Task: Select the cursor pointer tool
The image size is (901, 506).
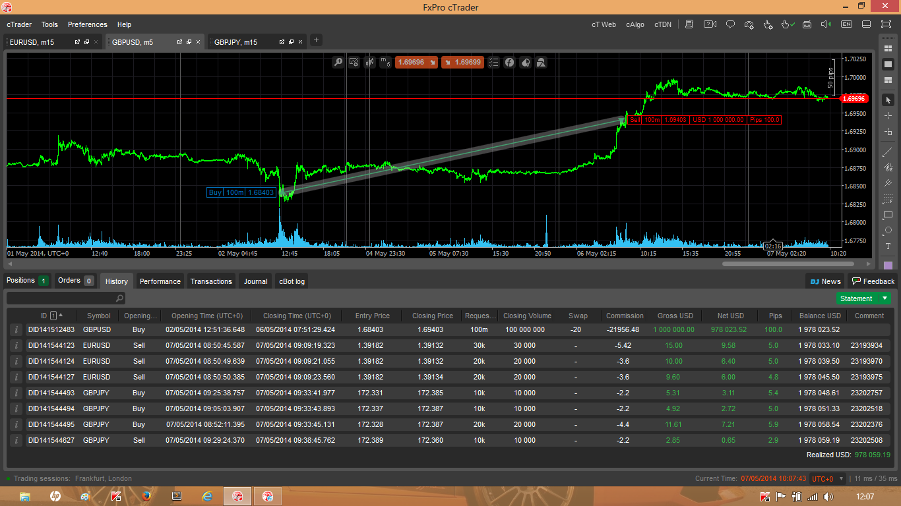Action: tap(888, 100)
